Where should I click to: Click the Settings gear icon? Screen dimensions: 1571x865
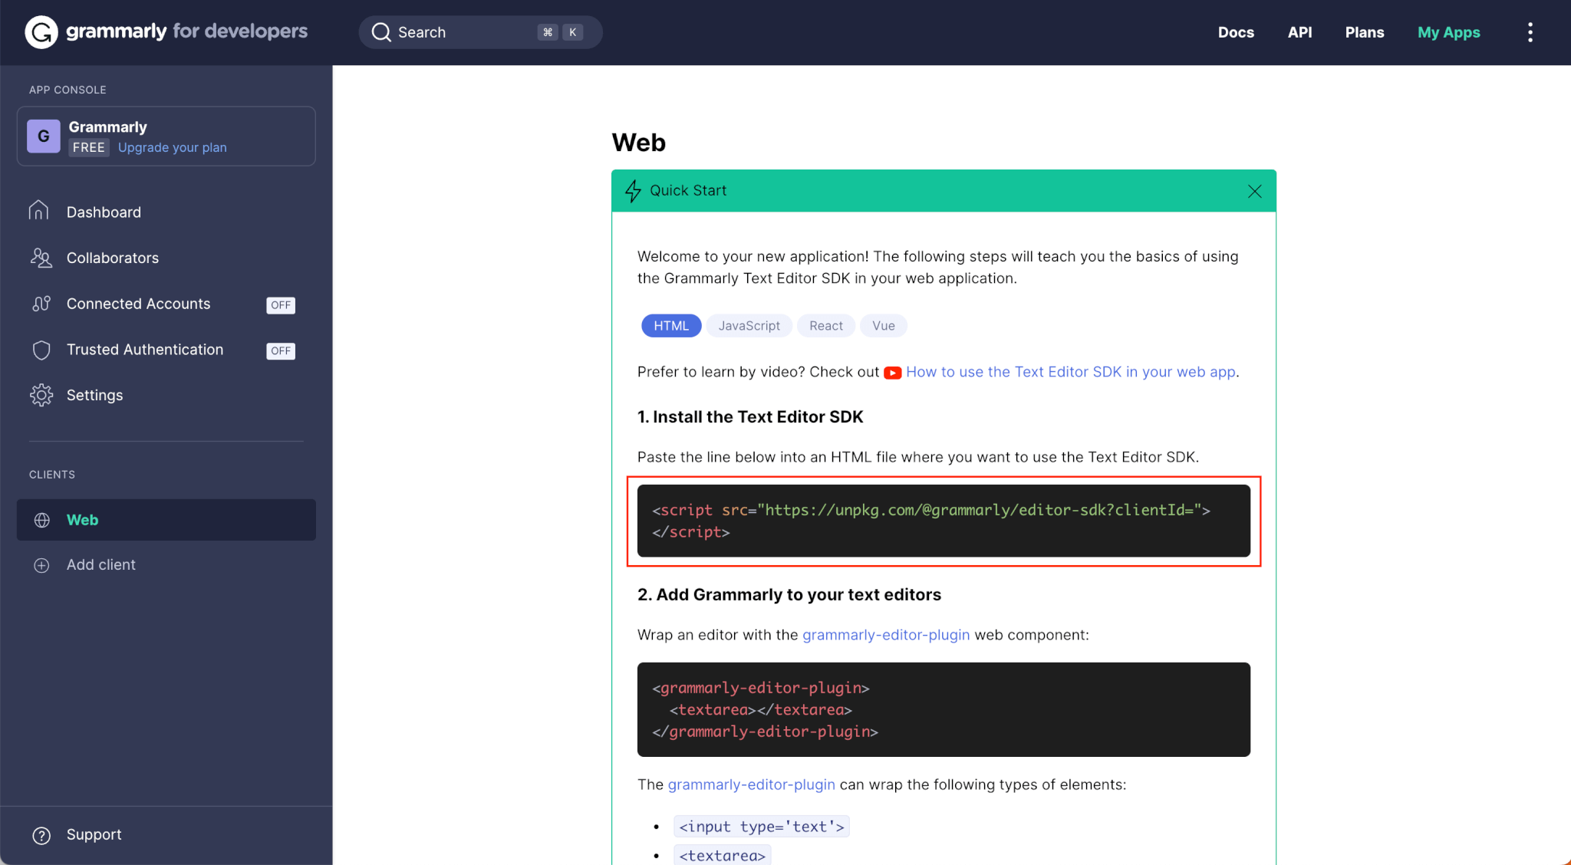pos(41,395)
